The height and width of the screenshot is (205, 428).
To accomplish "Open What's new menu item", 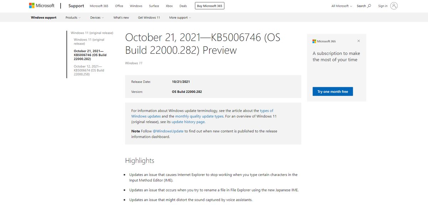I will (121, 17).
